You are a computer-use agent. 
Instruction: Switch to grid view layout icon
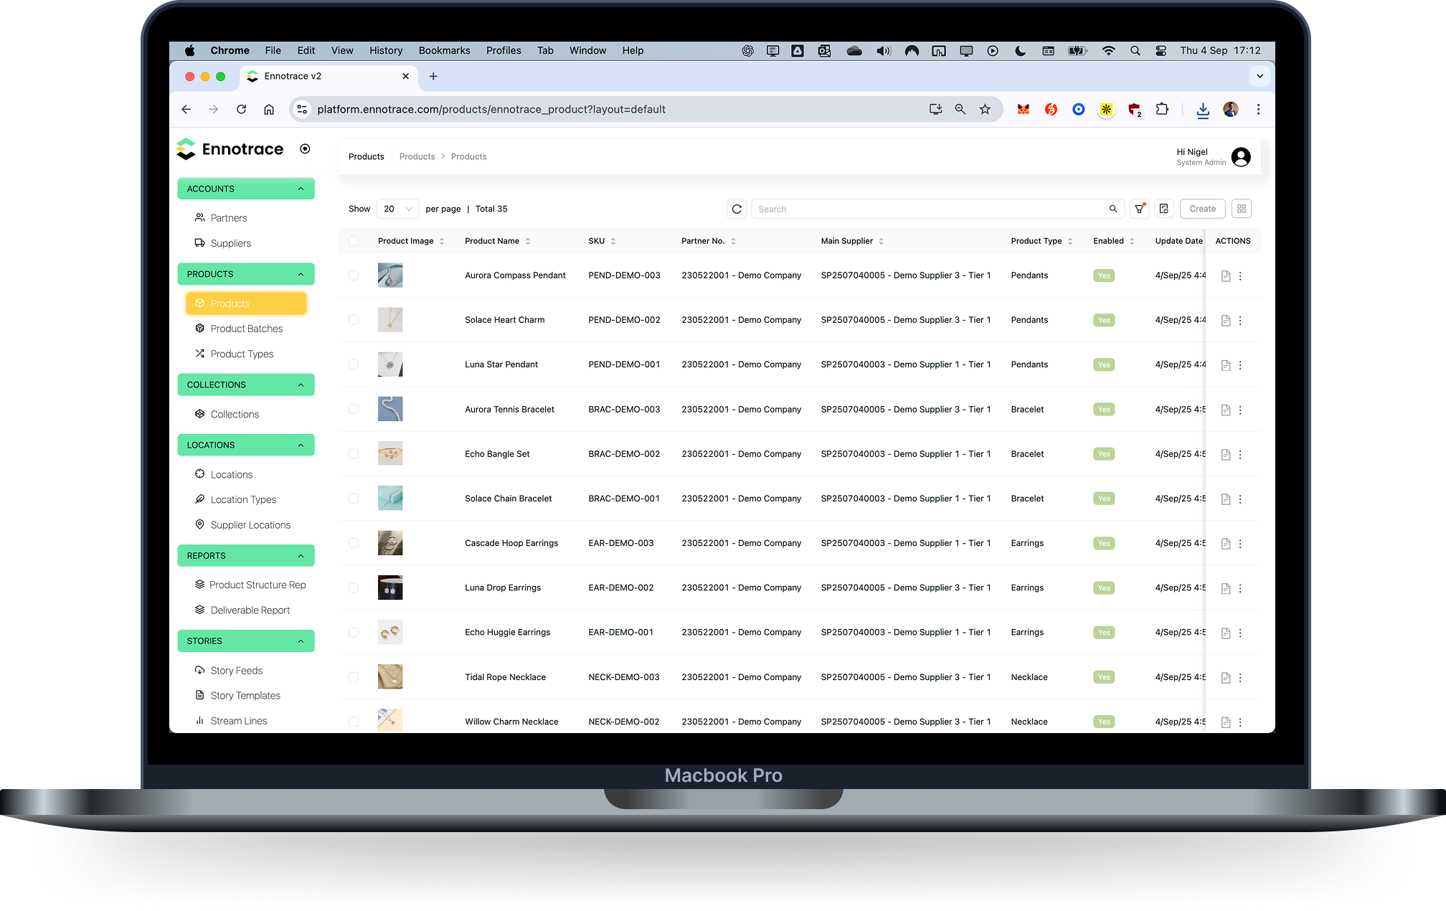point(1242,209)
